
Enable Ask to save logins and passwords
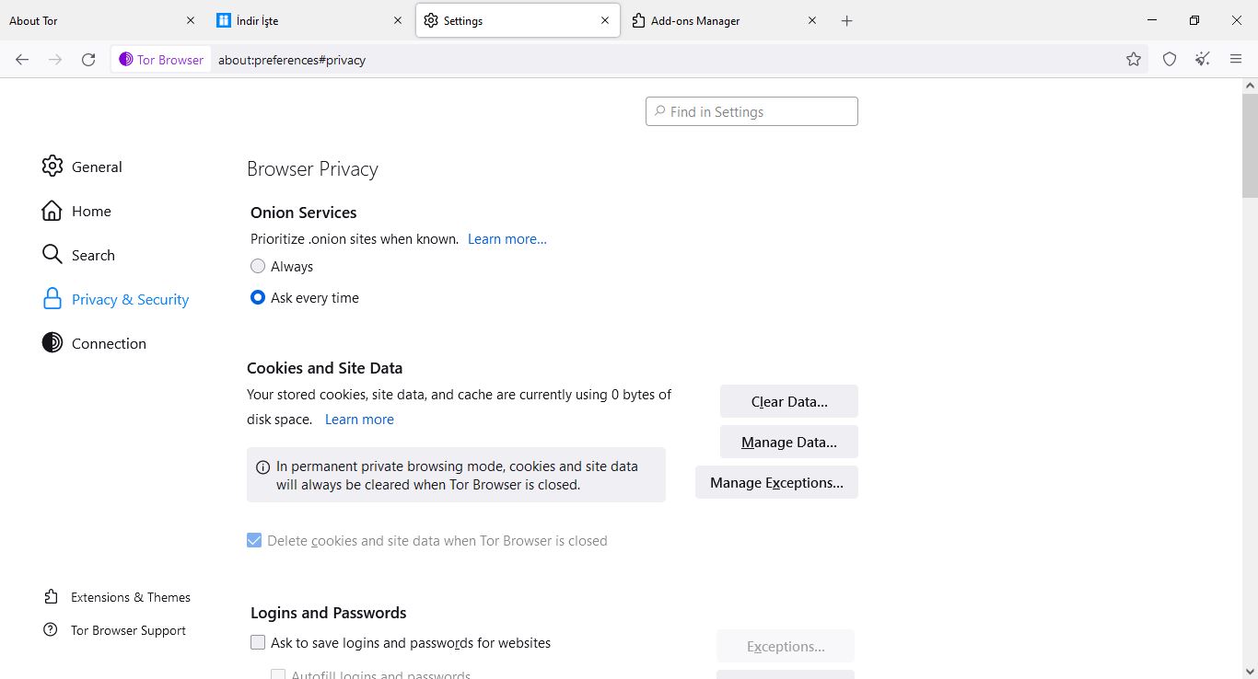coord(258,642)
